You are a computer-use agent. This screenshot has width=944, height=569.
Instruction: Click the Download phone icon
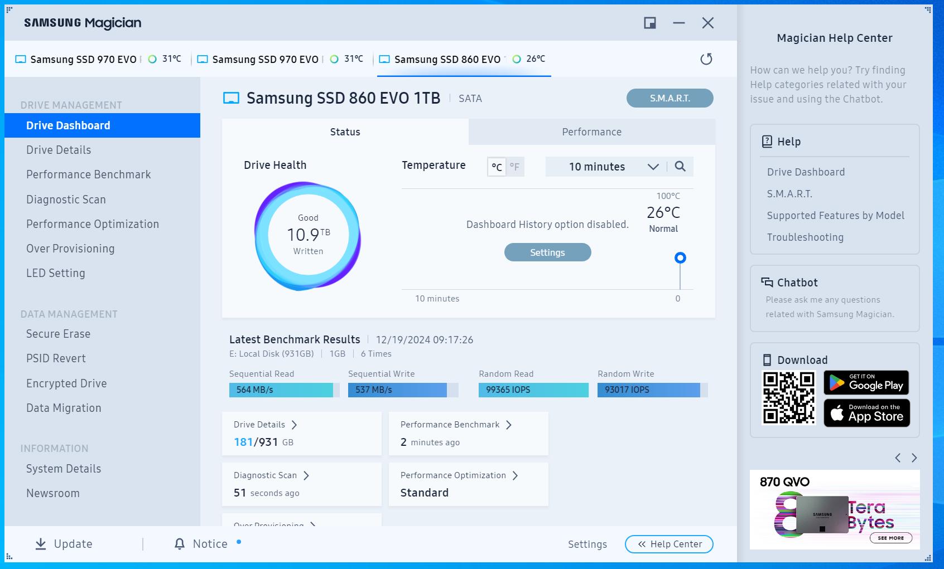pyautogui.click(x=767, y=360)
